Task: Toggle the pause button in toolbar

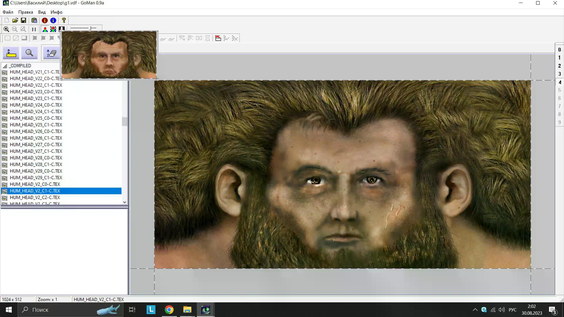Action: click(x=34, y=29)
